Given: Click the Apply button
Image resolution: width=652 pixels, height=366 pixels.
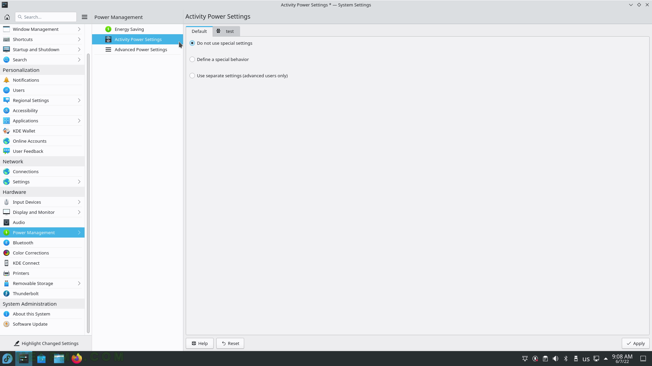Looking at the screenshot, I should [636, 343].
